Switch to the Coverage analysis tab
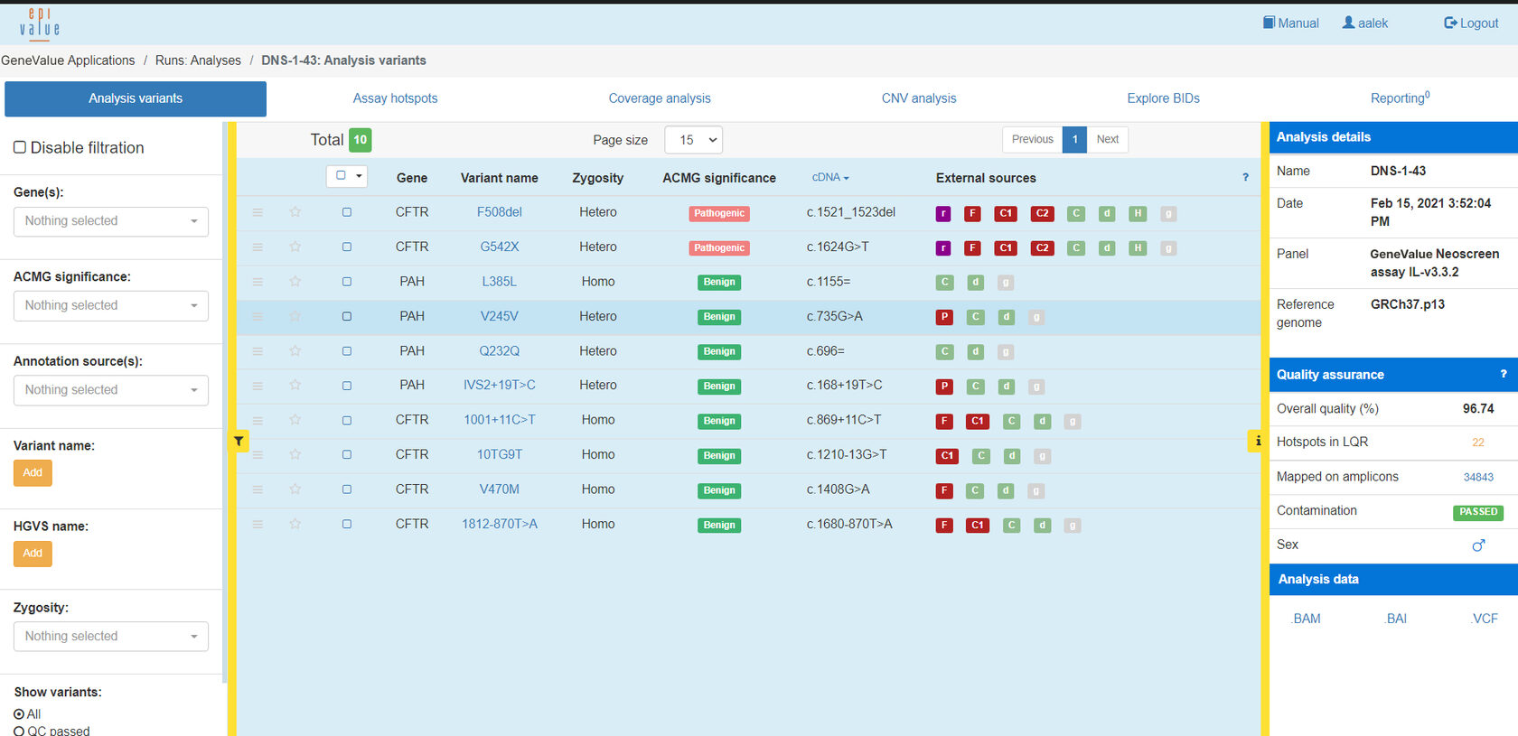 coord(659,98)
